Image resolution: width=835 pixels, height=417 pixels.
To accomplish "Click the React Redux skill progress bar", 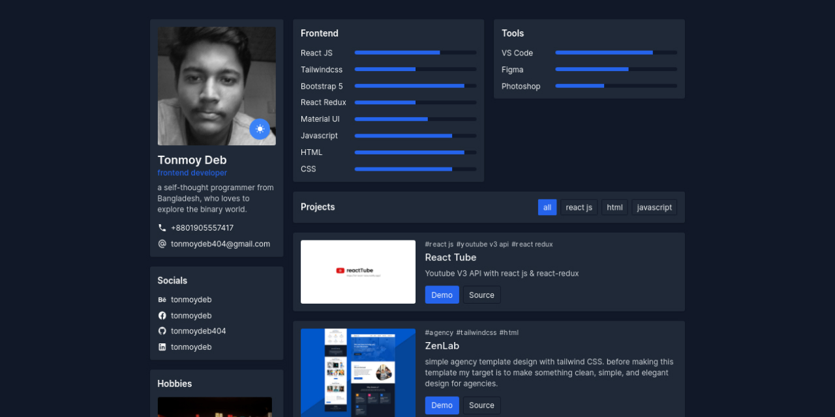I will pos(416,102).
